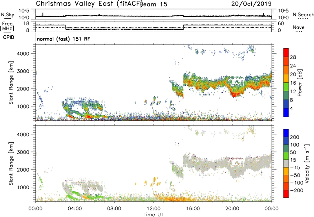Click the light-green band of the power colorbar
Screen dimensions: 314x217
coord(286,87)
